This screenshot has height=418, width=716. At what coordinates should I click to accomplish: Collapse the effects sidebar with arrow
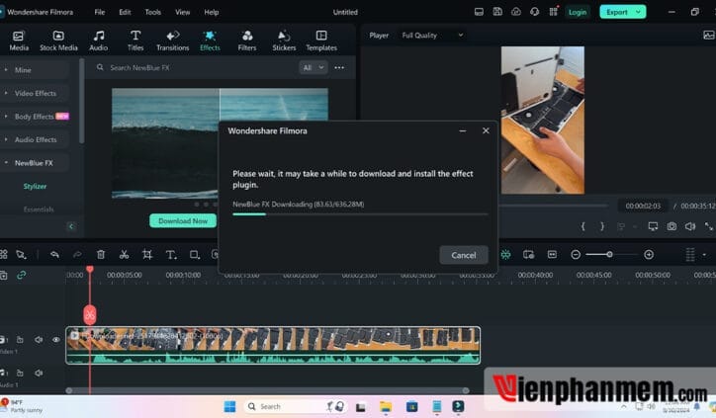click(71, 226)
